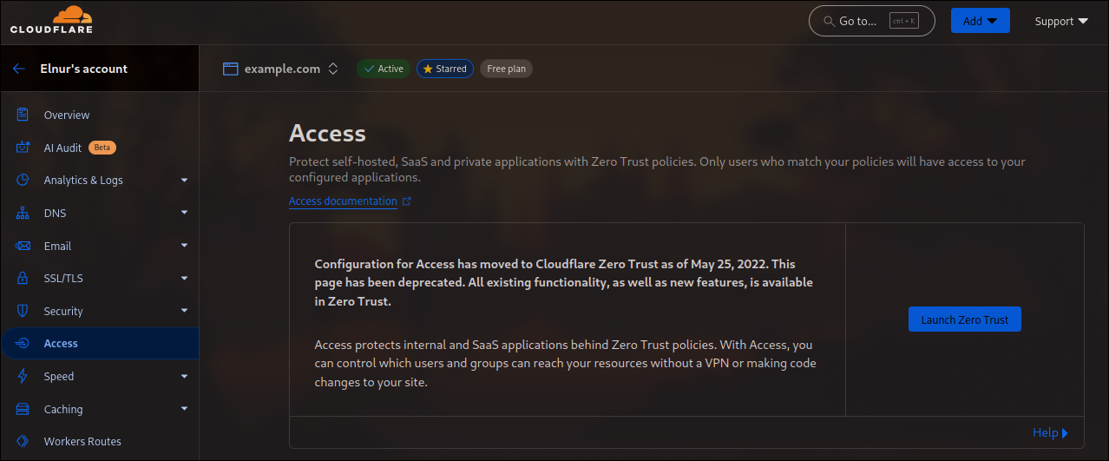This screenshot has width=1109, height=461.
Task: Open the Support menu
Action: (1060, 21)
